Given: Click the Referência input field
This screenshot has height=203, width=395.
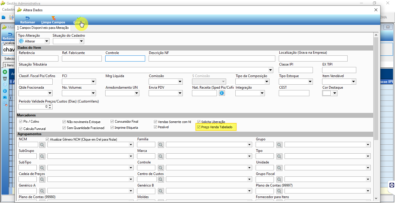Looking at the screenshot, I should (38, 58).
